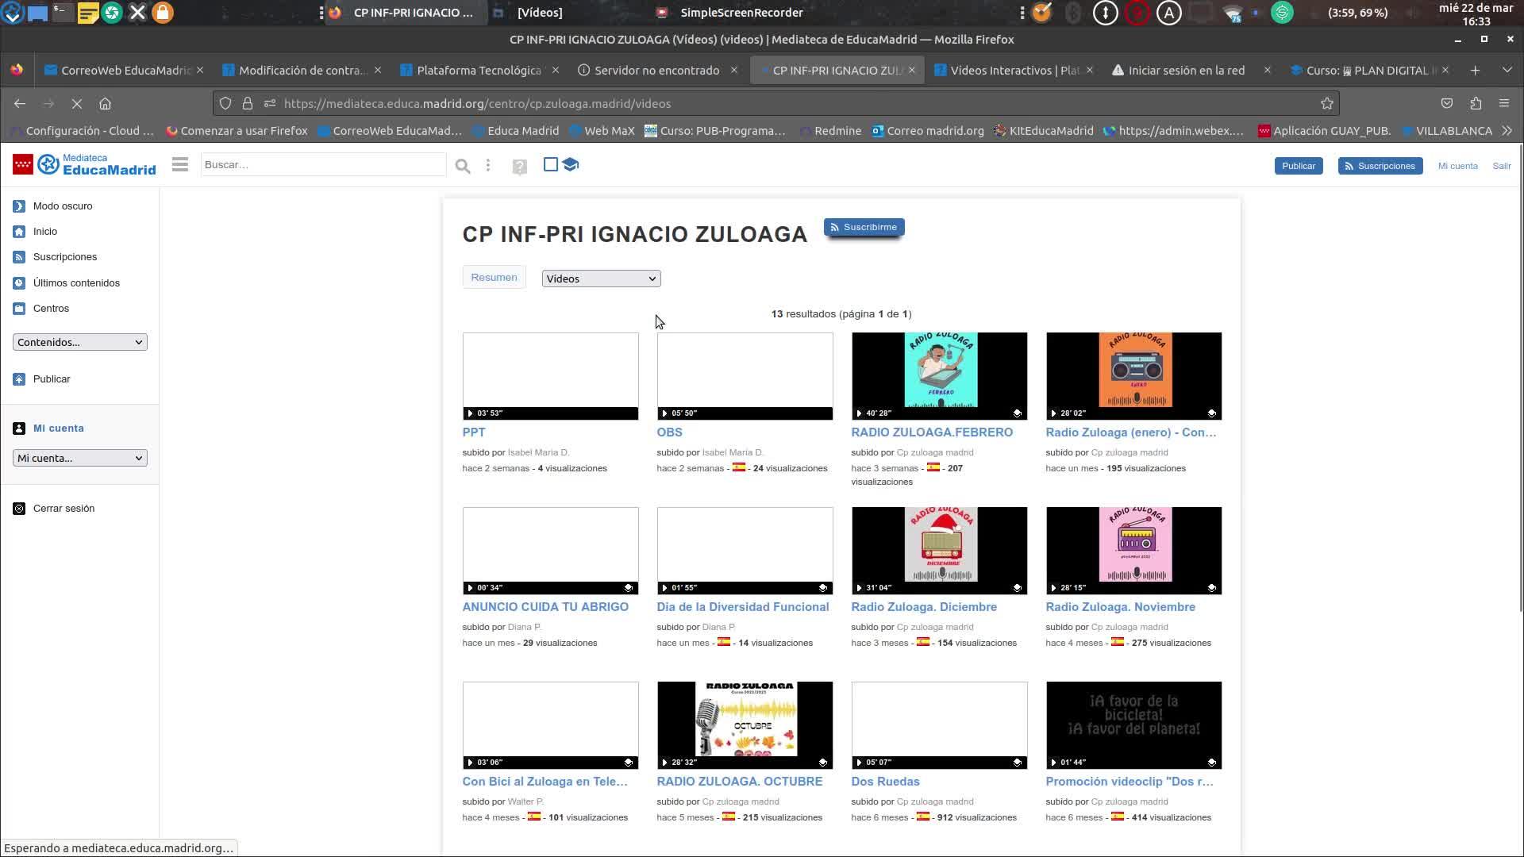The image size is (1524, 857).
Task: Expand the Contenidos dropdown
Action: point(79,342)
